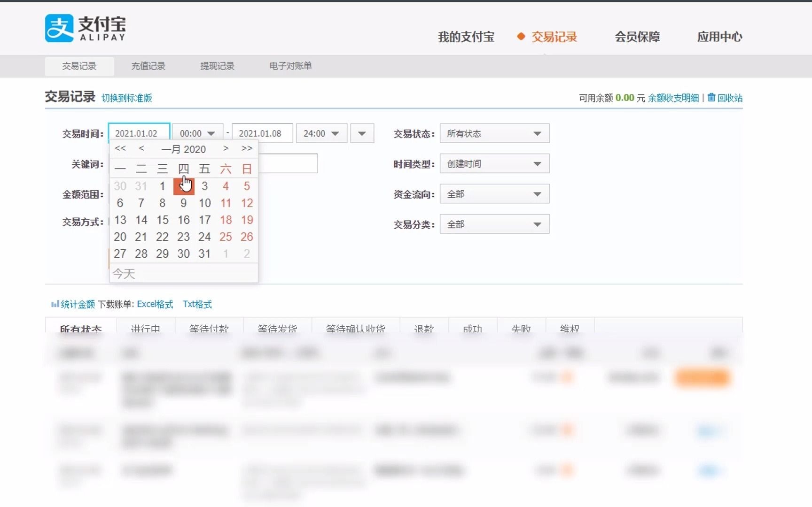Screen dimensions: 812x507
Task: Open 应用中心 in top navigation
Action: tap(719, 37)
